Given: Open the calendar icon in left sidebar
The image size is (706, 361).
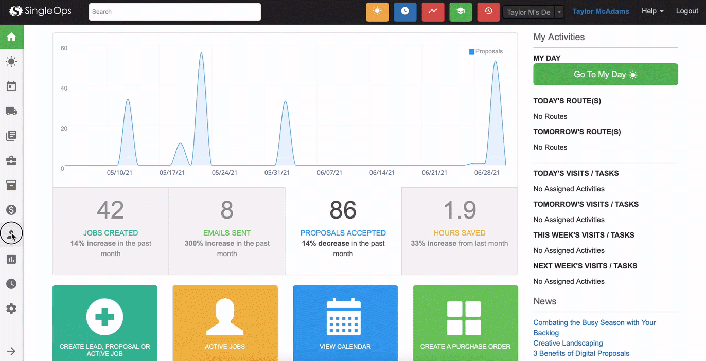Looking at the screenshot, I should coord(11,86).
